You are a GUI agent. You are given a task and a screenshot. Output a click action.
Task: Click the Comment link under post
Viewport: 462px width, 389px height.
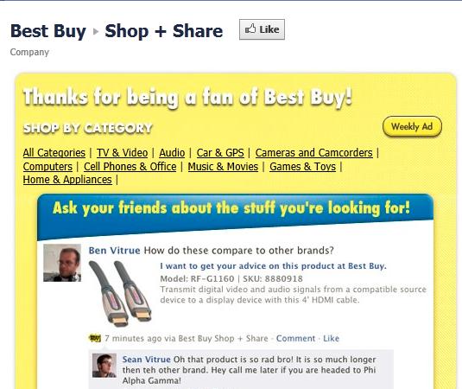click(x=295, y=338)
